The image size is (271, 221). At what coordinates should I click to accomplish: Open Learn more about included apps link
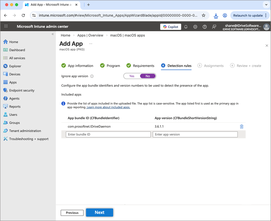pyautogui.click(x=108, y=107)
